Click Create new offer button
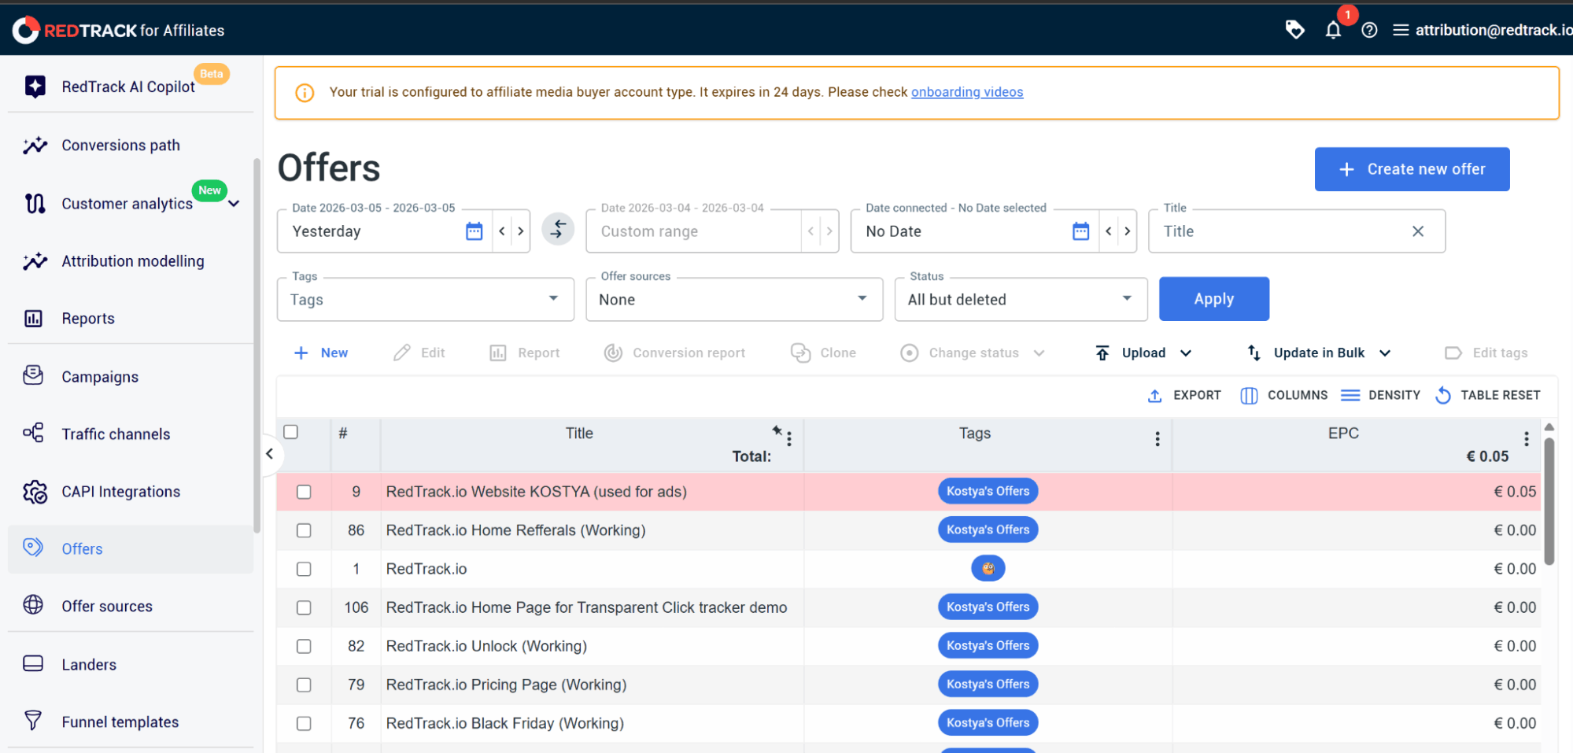1573x753 pixels. (x=1412, y=169)
